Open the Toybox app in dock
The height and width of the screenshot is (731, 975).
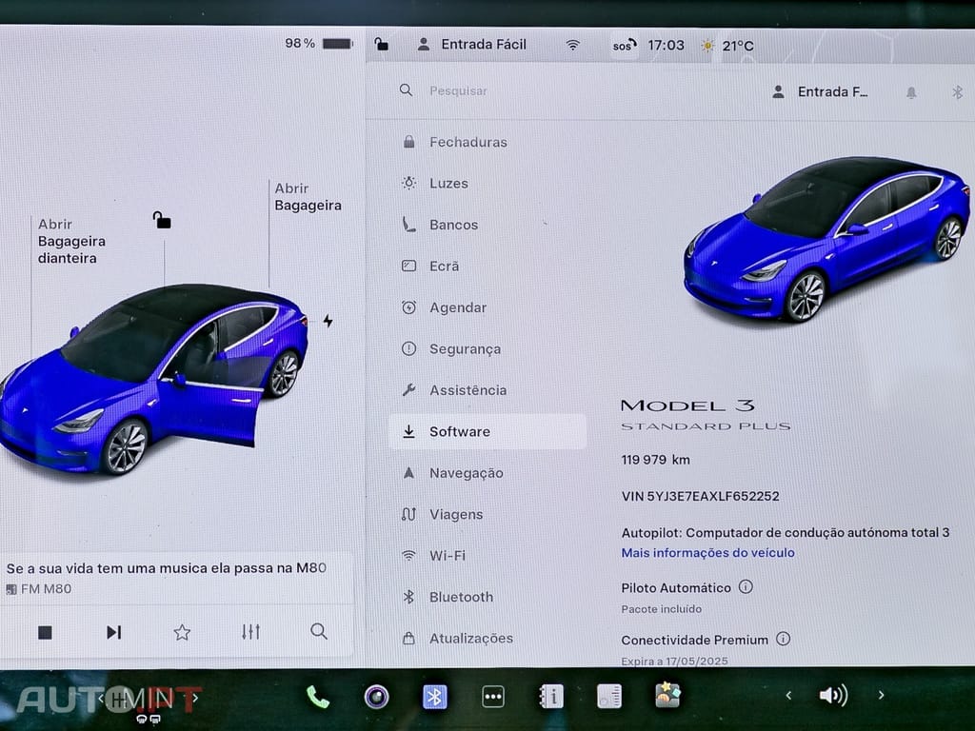(x=668, y=695)
